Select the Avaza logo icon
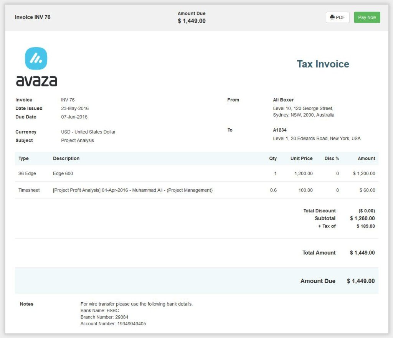This screenshot has width=393, height=338. pos(37,58)
